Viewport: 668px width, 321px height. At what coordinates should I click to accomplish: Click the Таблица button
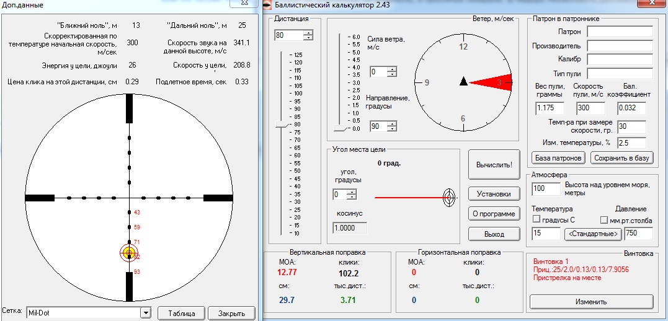181,313
